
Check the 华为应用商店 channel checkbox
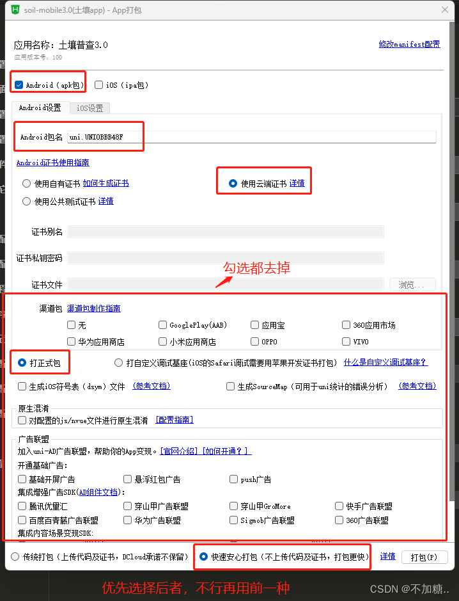71,342
